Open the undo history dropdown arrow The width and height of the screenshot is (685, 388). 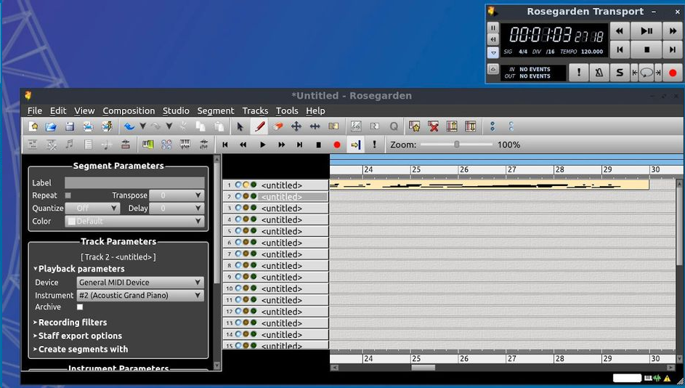[x=143, y=126]
